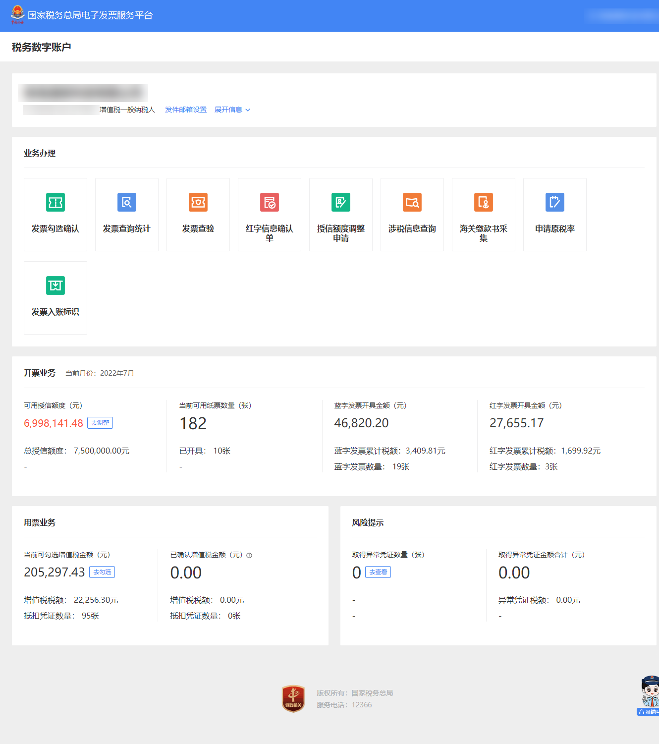Select the 红字信息确认单 icon
Screen dimensions: 659x744
pos(270,202)
